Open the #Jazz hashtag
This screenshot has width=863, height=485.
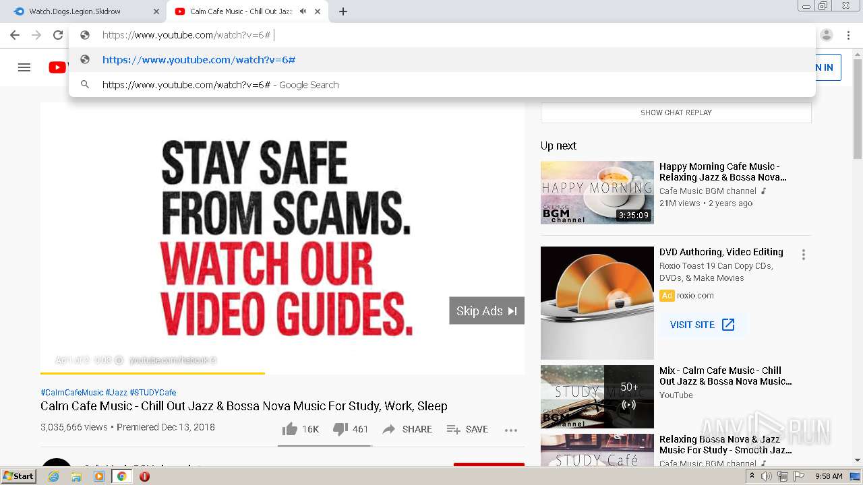[x=116, y=393]
